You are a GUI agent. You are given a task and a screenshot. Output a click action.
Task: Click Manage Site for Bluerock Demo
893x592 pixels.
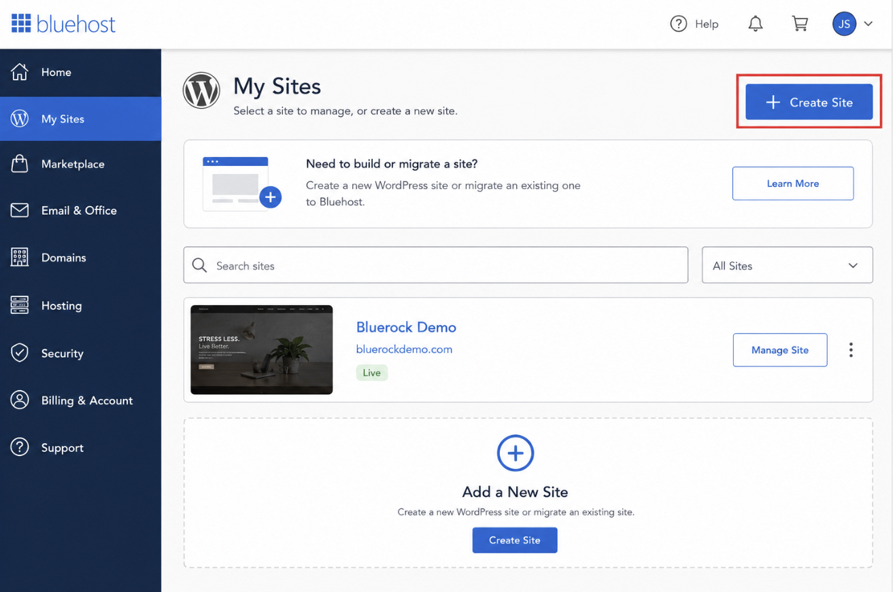tap(780, 350)
